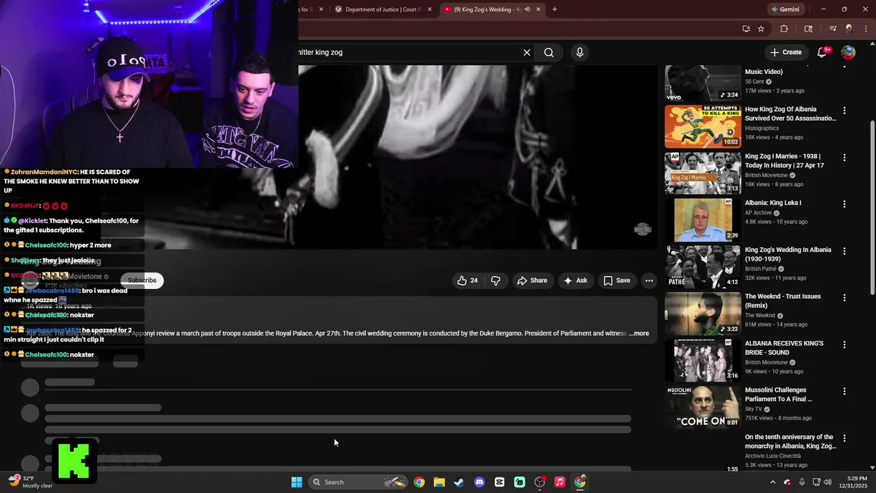
Task: Mute the King Zog's Wedding tab audio
Action: 527,10
